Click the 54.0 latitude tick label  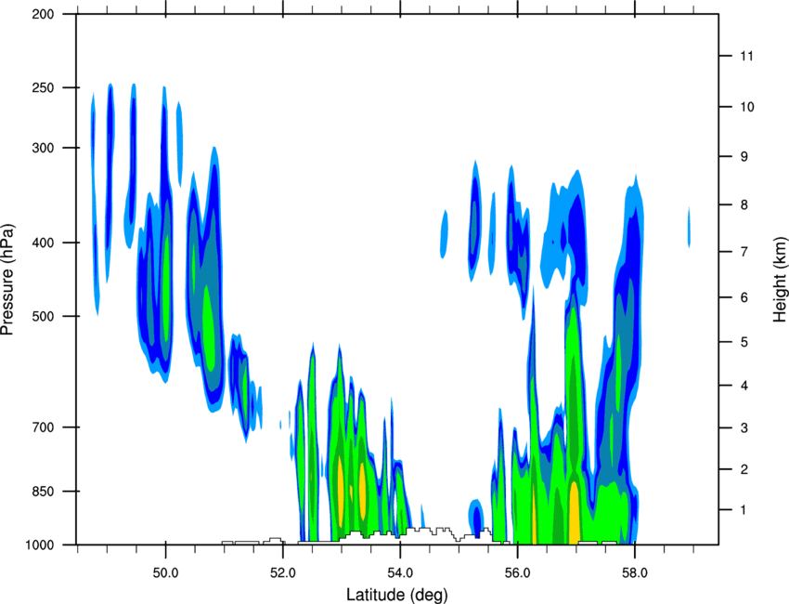point(400,573)
